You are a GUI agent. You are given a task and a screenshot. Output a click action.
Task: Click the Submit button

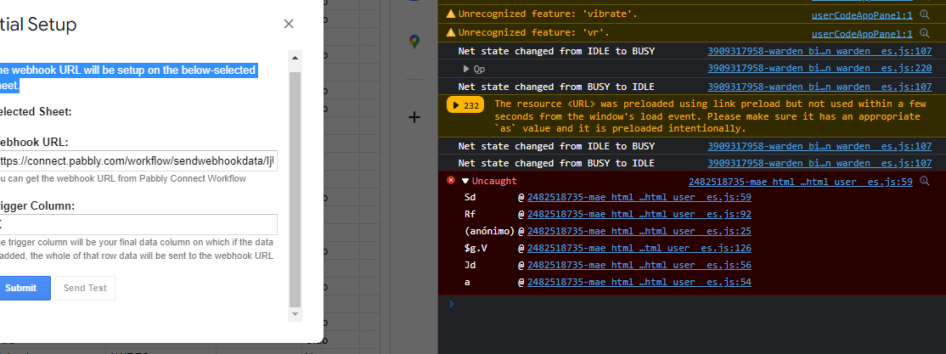[x=24, y=289]
